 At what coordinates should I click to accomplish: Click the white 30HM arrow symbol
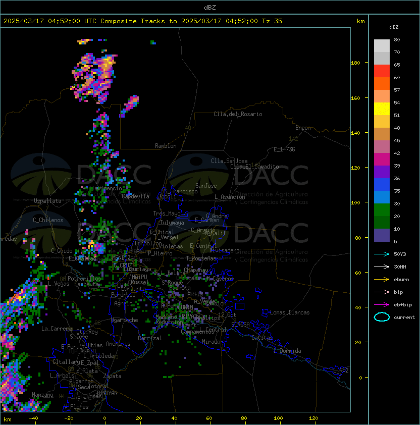tap(382, 267)
